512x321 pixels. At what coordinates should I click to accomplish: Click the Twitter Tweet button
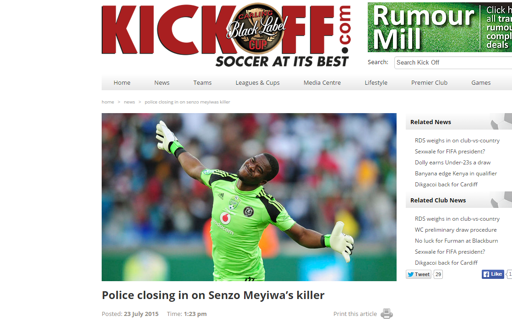(419, 274)
